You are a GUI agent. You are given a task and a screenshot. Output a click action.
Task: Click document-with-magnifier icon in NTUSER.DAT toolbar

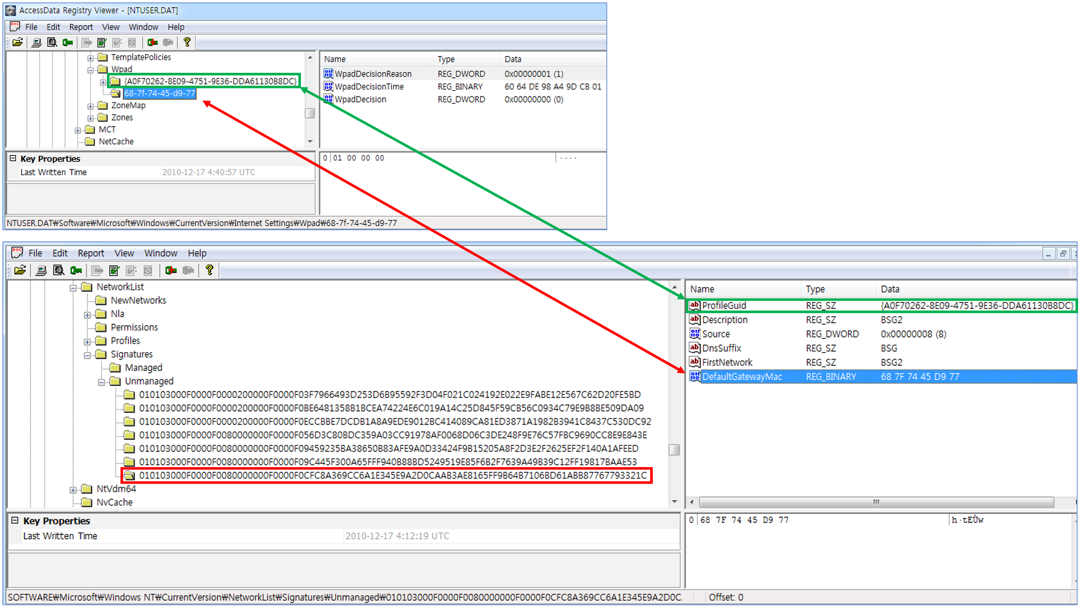52,43
